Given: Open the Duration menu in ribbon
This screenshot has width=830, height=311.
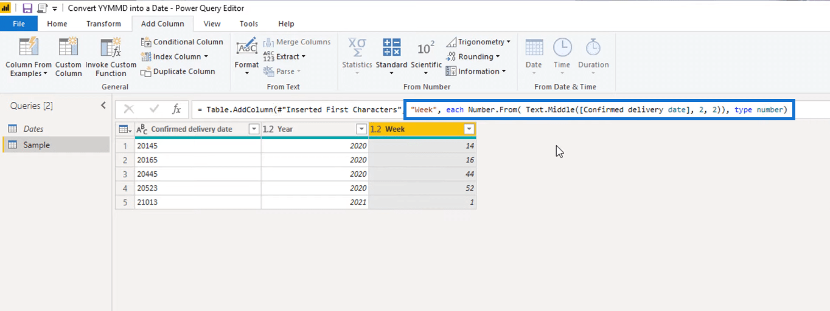Looking at the screenshot, I should click(x=593, y=57).
